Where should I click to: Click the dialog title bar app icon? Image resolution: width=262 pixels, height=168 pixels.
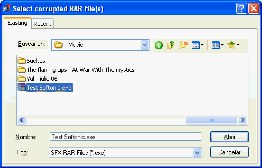pos(6,8)
